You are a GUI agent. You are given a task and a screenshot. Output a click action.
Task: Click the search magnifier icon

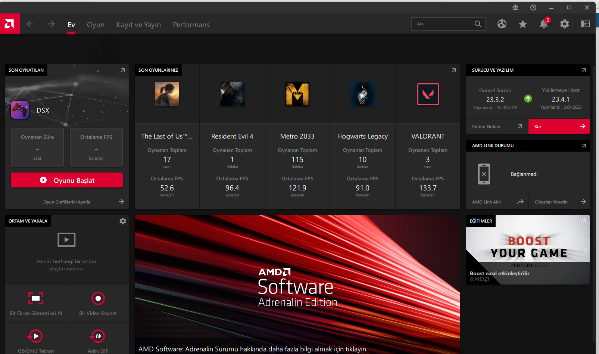click(478, 24)
